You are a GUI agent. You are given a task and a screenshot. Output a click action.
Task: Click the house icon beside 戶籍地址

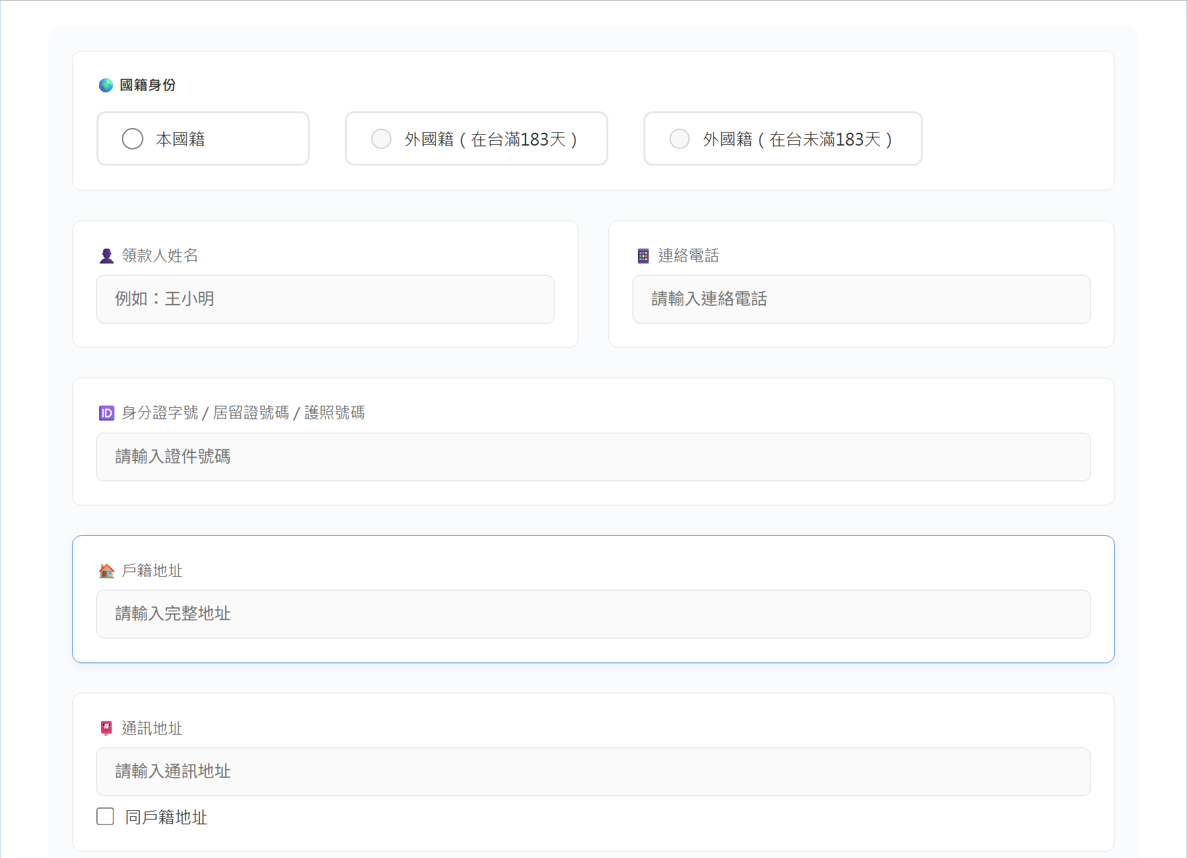(106, 571)
